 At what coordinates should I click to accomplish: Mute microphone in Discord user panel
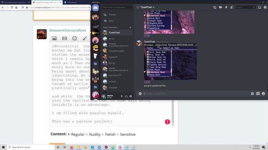(x=121, y=96)
